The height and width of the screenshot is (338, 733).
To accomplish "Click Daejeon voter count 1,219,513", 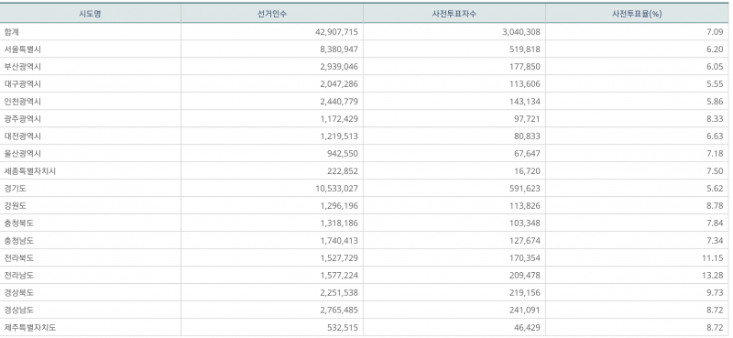I will point(339,136).
